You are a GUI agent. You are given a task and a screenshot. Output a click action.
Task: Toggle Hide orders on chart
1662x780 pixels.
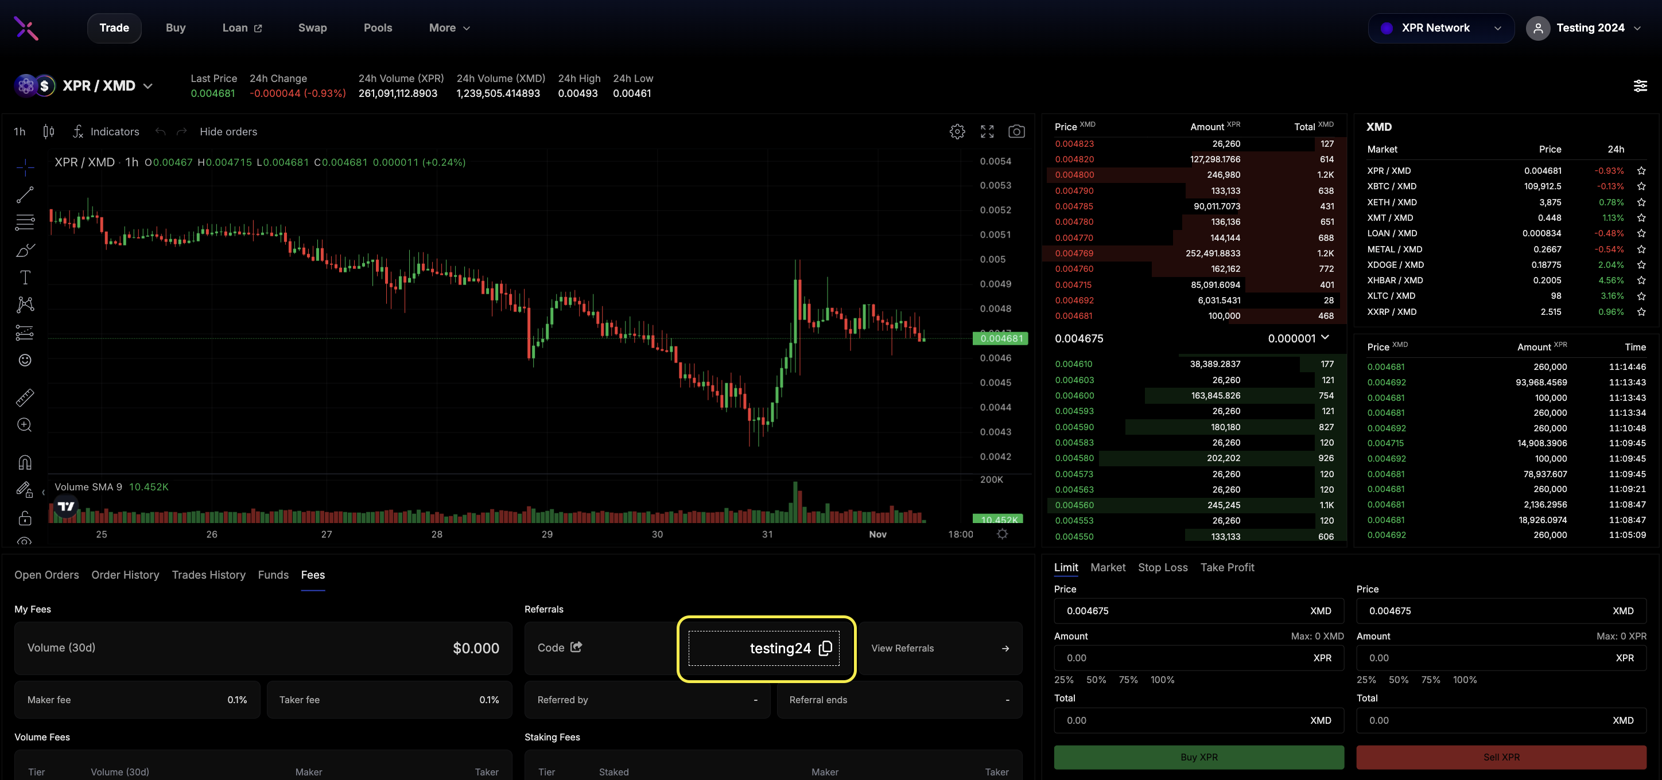(x=228, y=131)
